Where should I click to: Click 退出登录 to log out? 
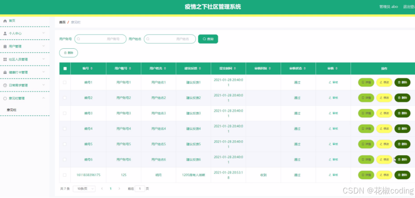(x=409, y=7)
